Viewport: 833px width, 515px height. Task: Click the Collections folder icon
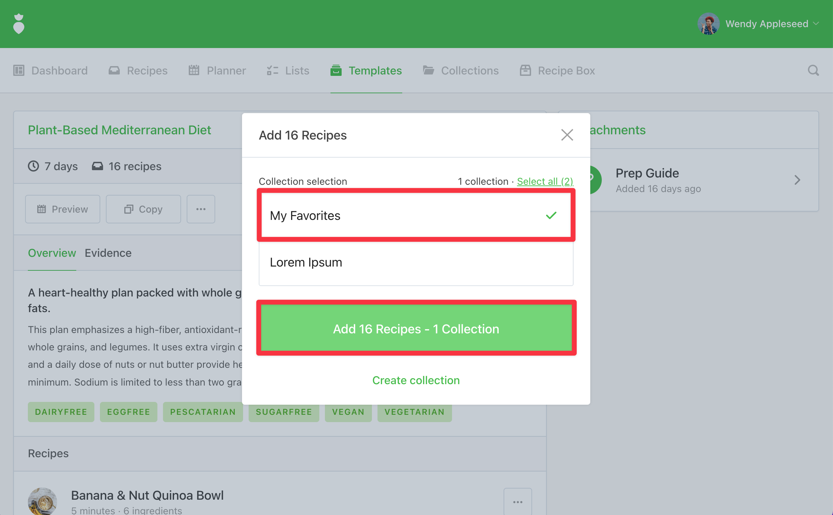428,71
